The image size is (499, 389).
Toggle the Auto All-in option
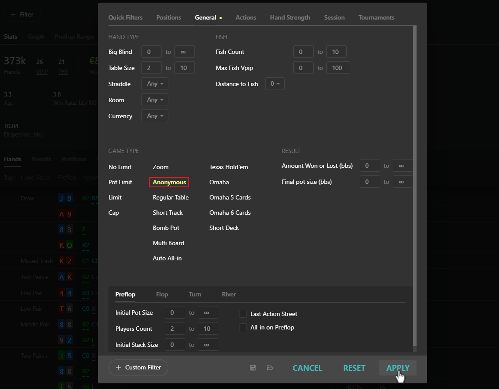coord(167,258)
